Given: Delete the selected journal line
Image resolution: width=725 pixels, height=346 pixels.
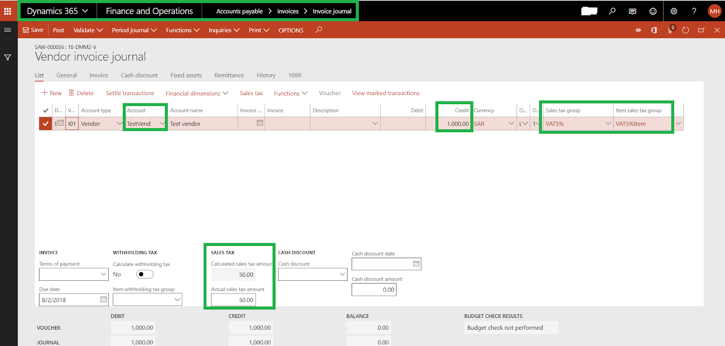Looking at the screenshot, I should [x=81, y=93].
